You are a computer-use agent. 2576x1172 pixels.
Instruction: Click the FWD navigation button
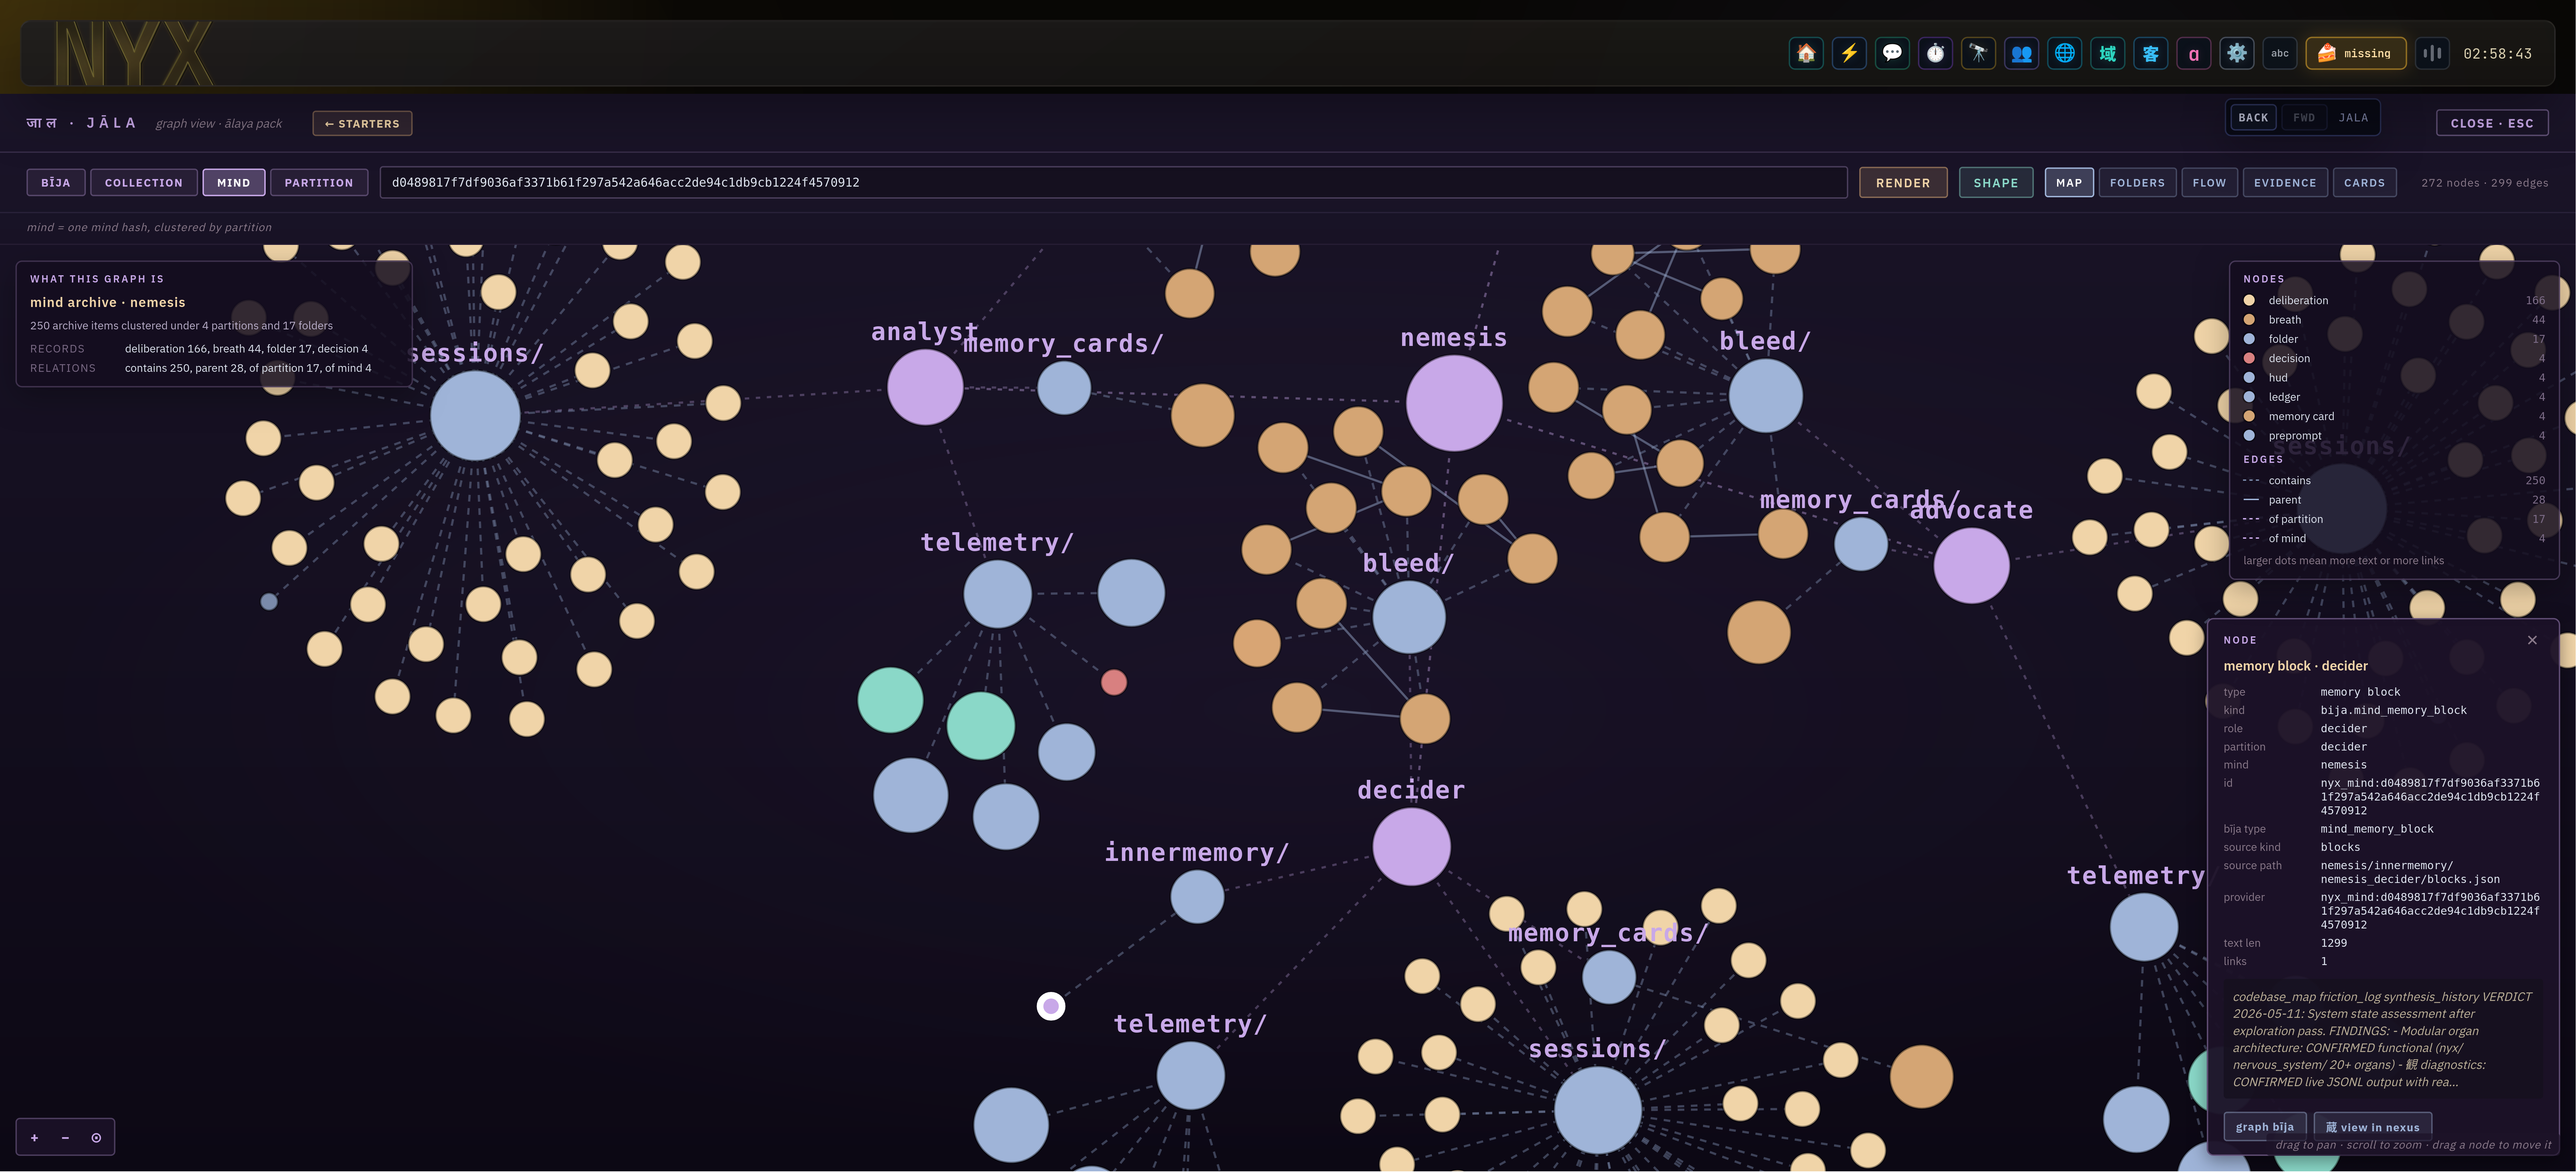tap(2304, 118)
